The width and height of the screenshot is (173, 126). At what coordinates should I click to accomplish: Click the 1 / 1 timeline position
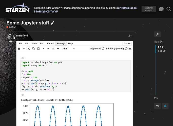click(160, 47)
